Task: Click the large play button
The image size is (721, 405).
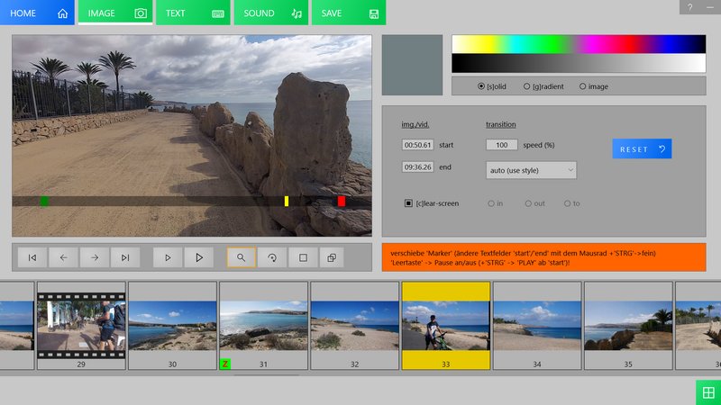Action: click(x=199, y=257)
